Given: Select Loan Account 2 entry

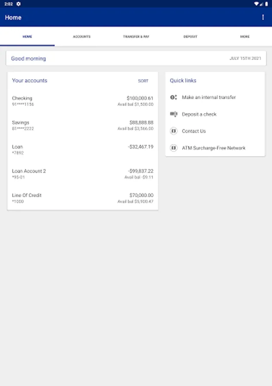Looking at the screenshot, I should click(x=83, y=174).
